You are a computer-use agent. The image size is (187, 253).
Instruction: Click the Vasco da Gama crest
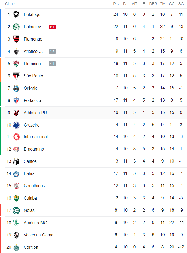coord(16,235)
